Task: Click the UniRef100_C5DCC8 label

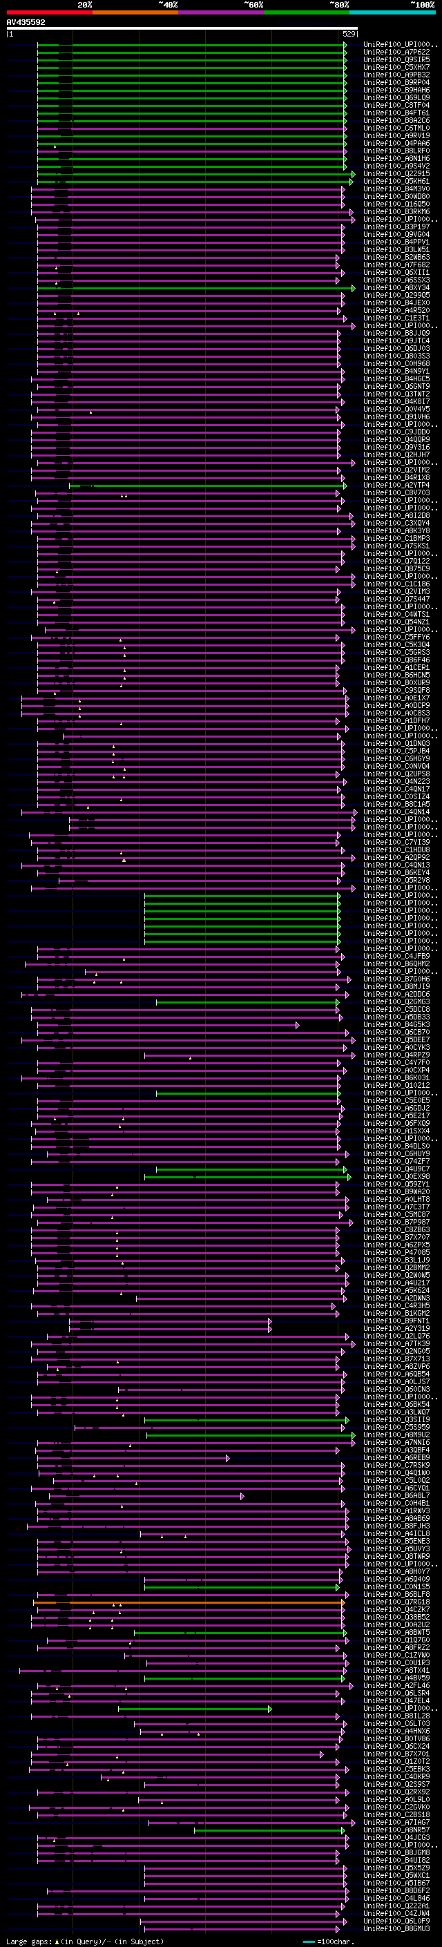Action: [396, 1009]
